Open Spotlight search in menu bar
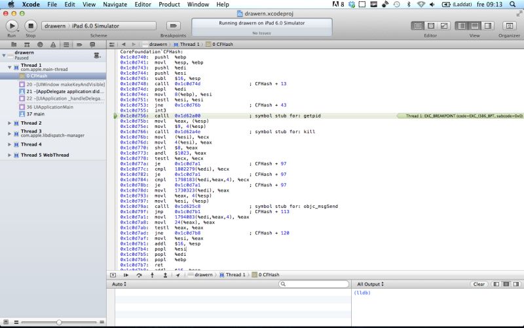The image size is (524, 328). click(512, 5)
